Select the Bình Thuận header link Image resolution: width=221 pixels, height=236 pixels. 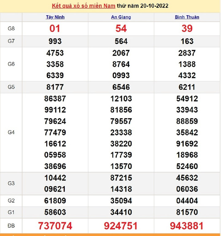click(x=187, y=17)
